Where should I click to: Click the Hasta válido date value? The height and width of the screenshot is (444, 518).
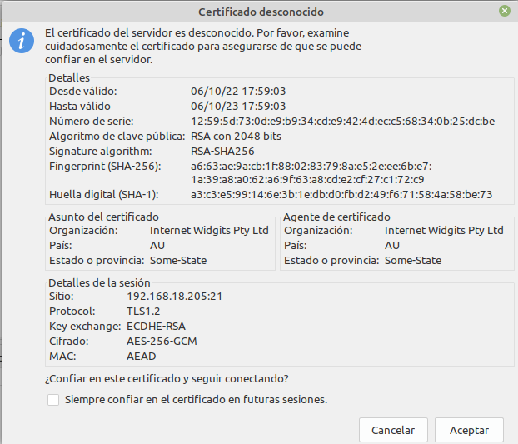point(238,106)
